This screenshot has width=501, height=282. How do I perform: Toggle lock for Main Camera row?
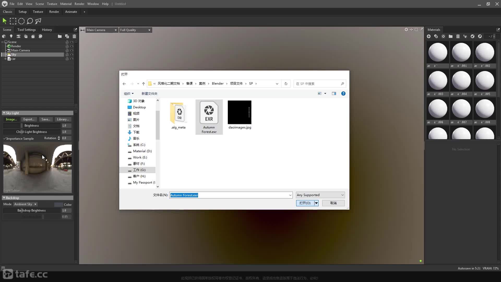(x=67, y=50)
